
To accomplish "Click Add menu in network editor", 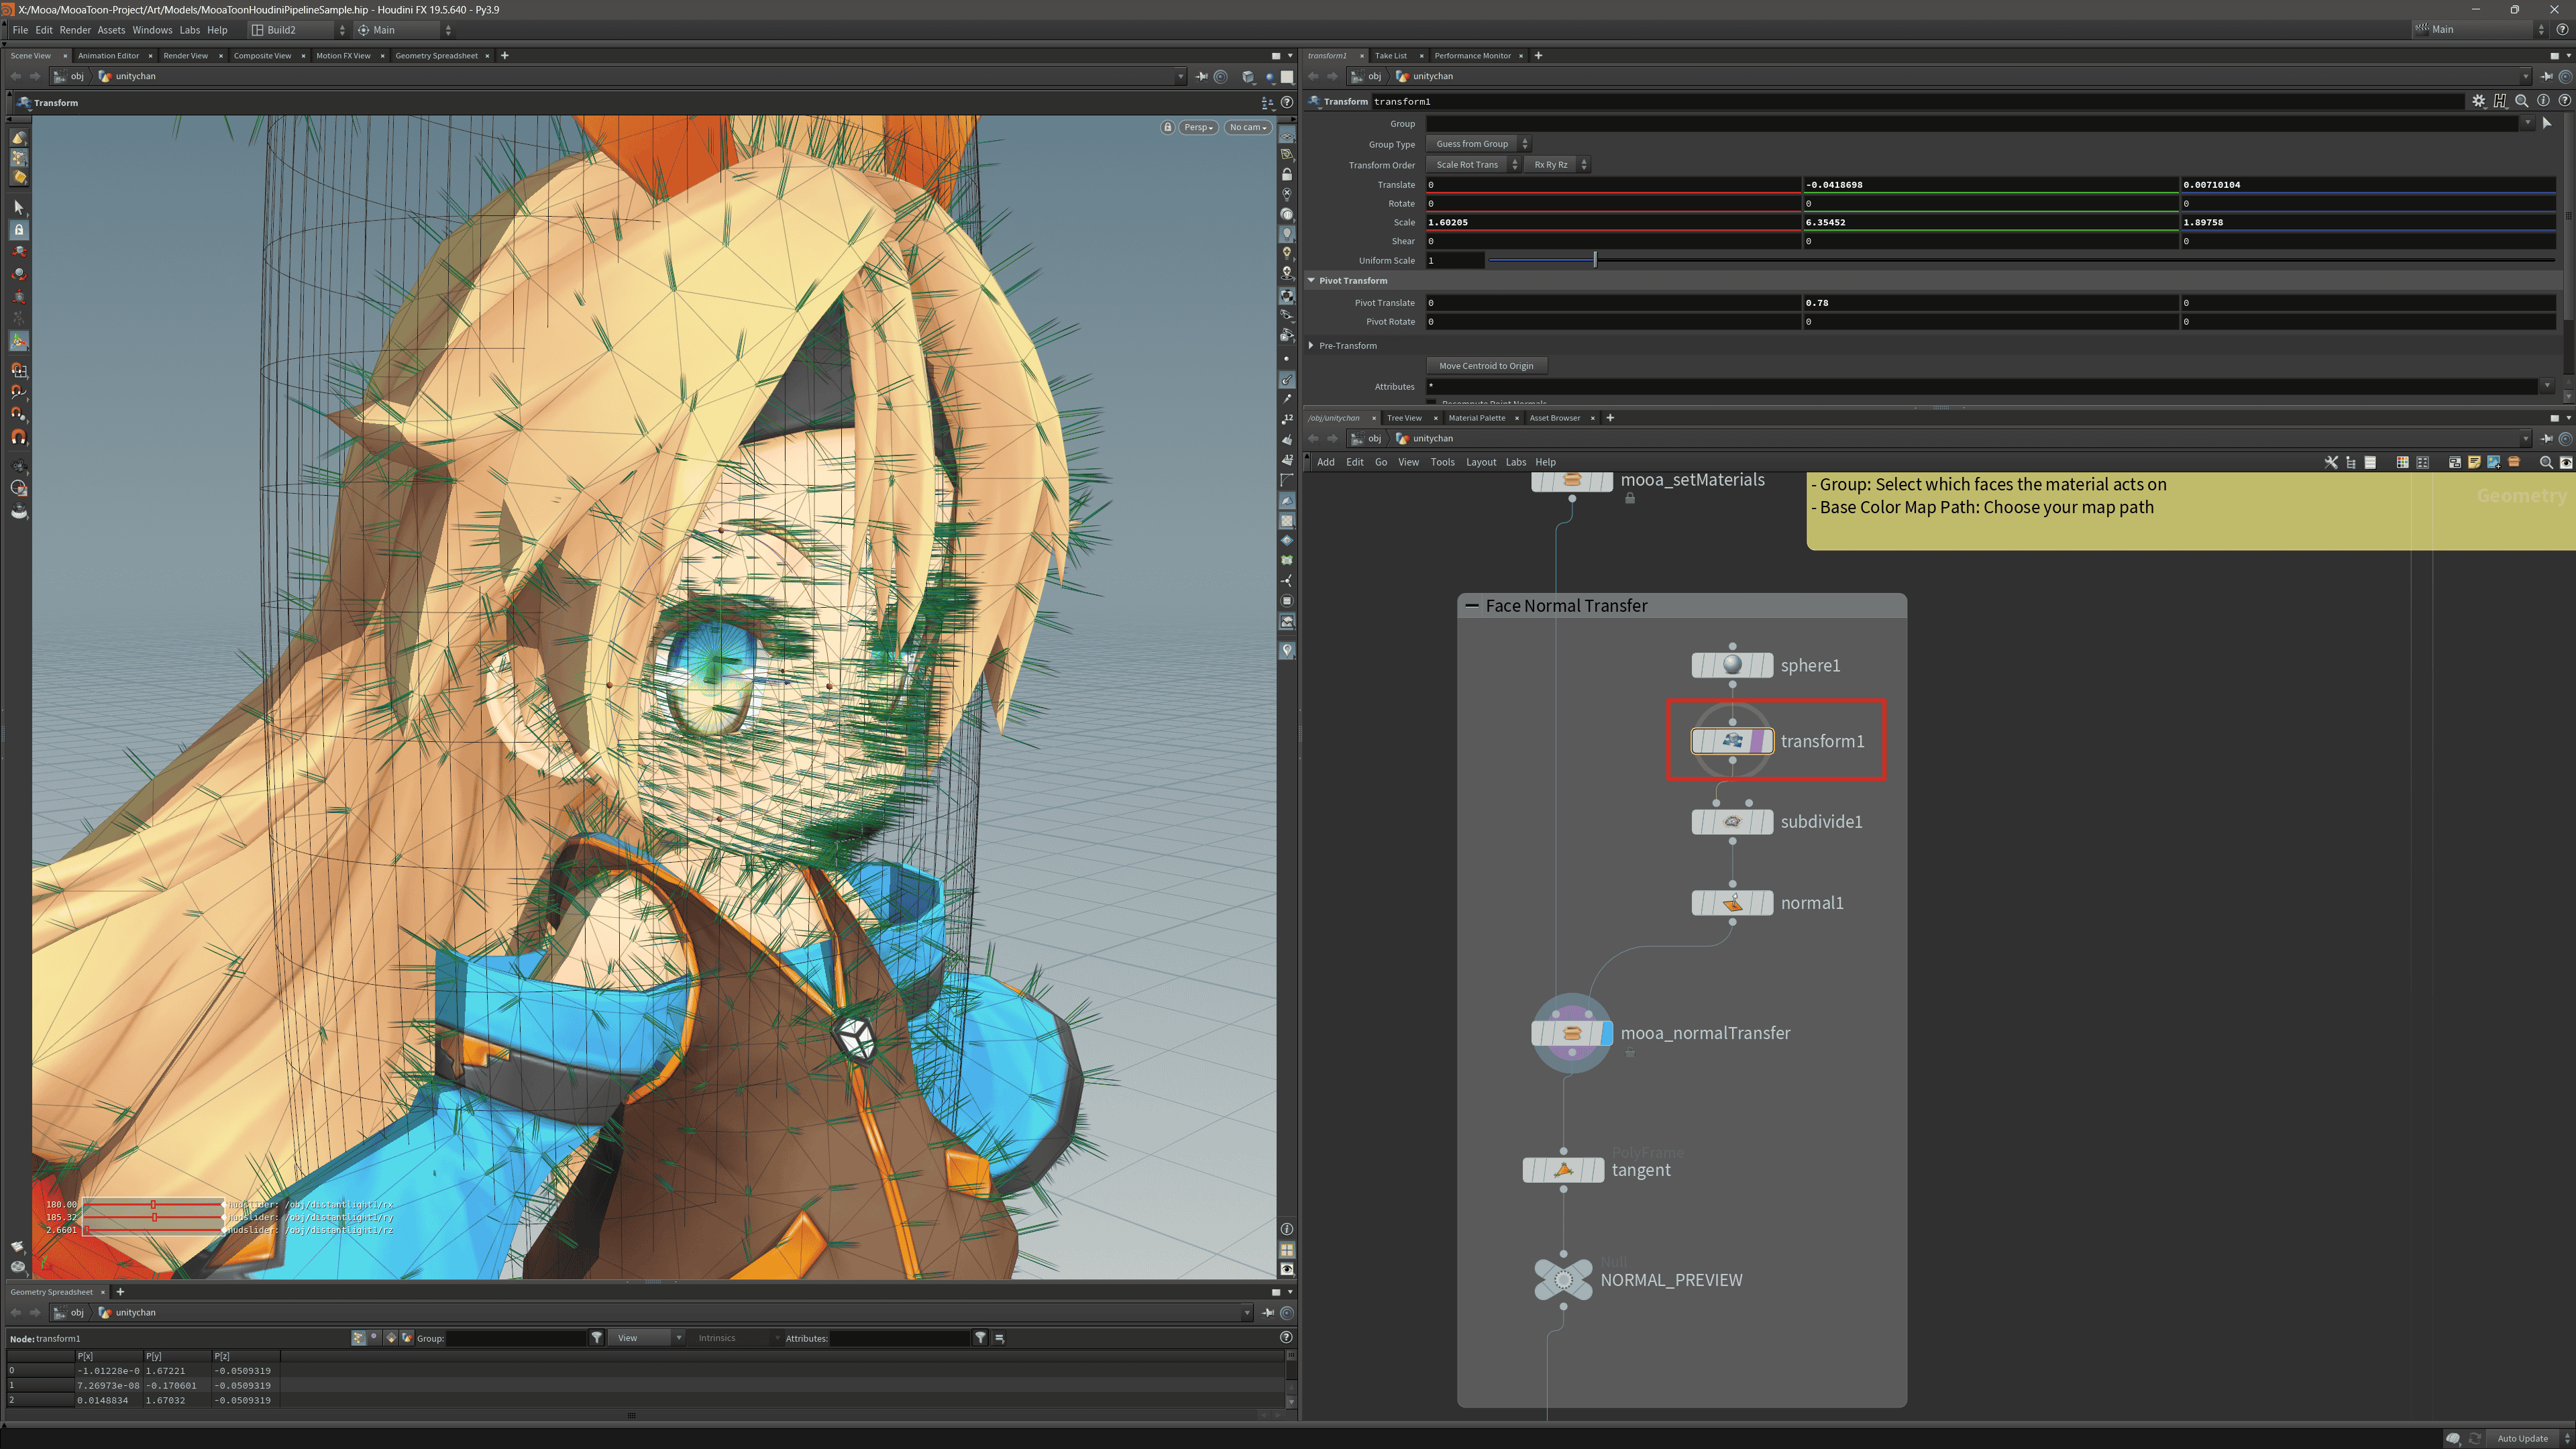I will 1325,462.
